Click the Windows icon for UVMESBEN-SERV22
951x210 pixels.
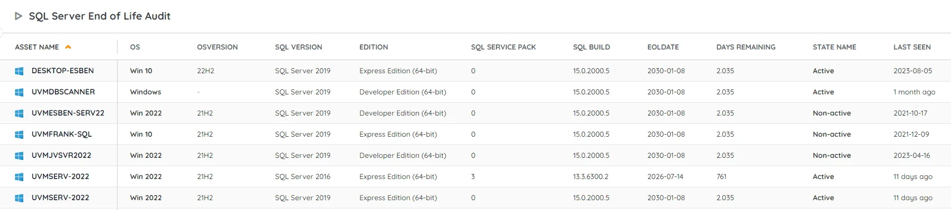click(x=19, y=114)
